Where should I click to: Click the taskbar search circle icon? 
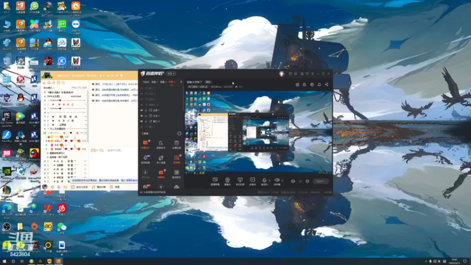tap(13, 261)
